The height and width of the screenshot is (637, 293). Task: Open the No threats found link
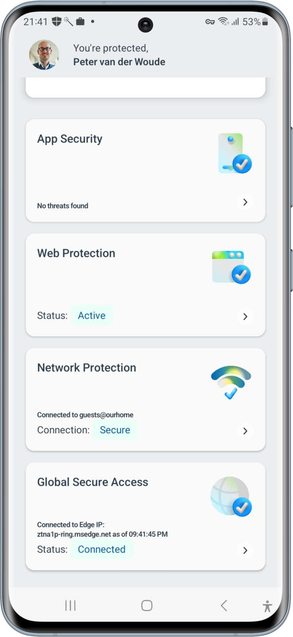pyautogui.click(x=63, y=206)
